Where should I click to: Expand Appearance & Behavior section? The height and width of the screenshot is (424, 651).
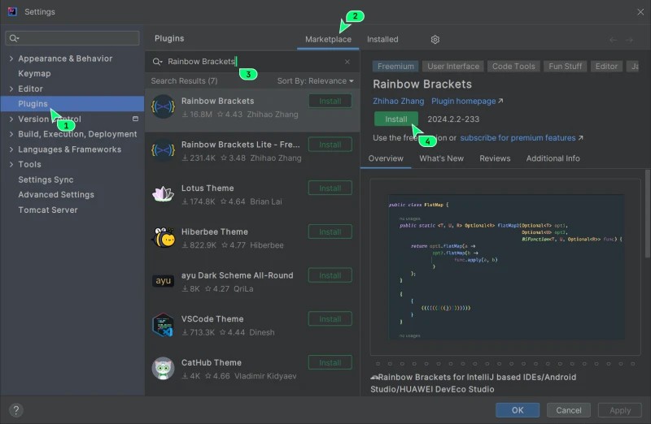(x=11, y=58)
